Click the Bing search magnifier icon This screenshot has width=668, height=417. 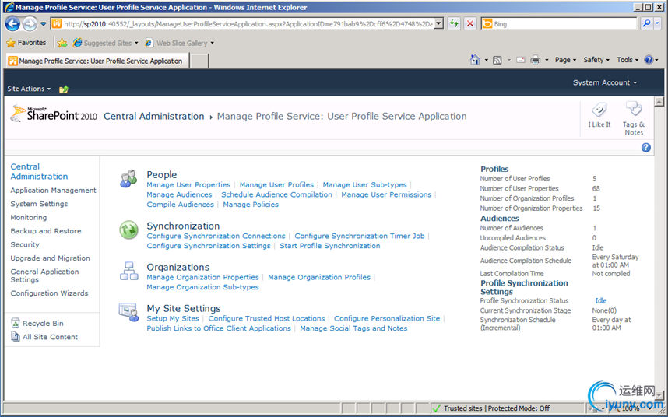click(647, 24)
